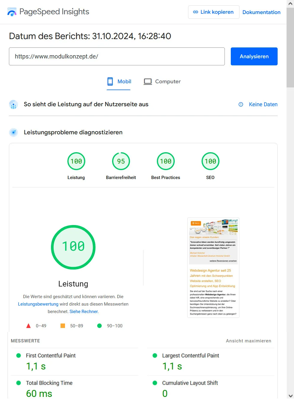Click the URL input field
294x399 pixels.
point(117,56)
